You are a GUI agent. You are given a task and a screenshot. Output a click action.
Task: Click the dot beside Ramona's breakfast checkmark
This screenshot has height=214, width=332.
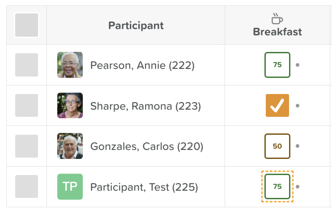298,106
